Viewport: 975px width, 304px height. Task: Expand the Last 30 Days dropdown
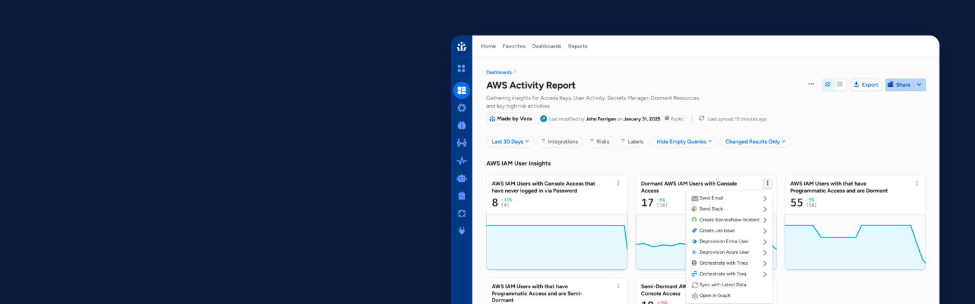coord(510,142)
